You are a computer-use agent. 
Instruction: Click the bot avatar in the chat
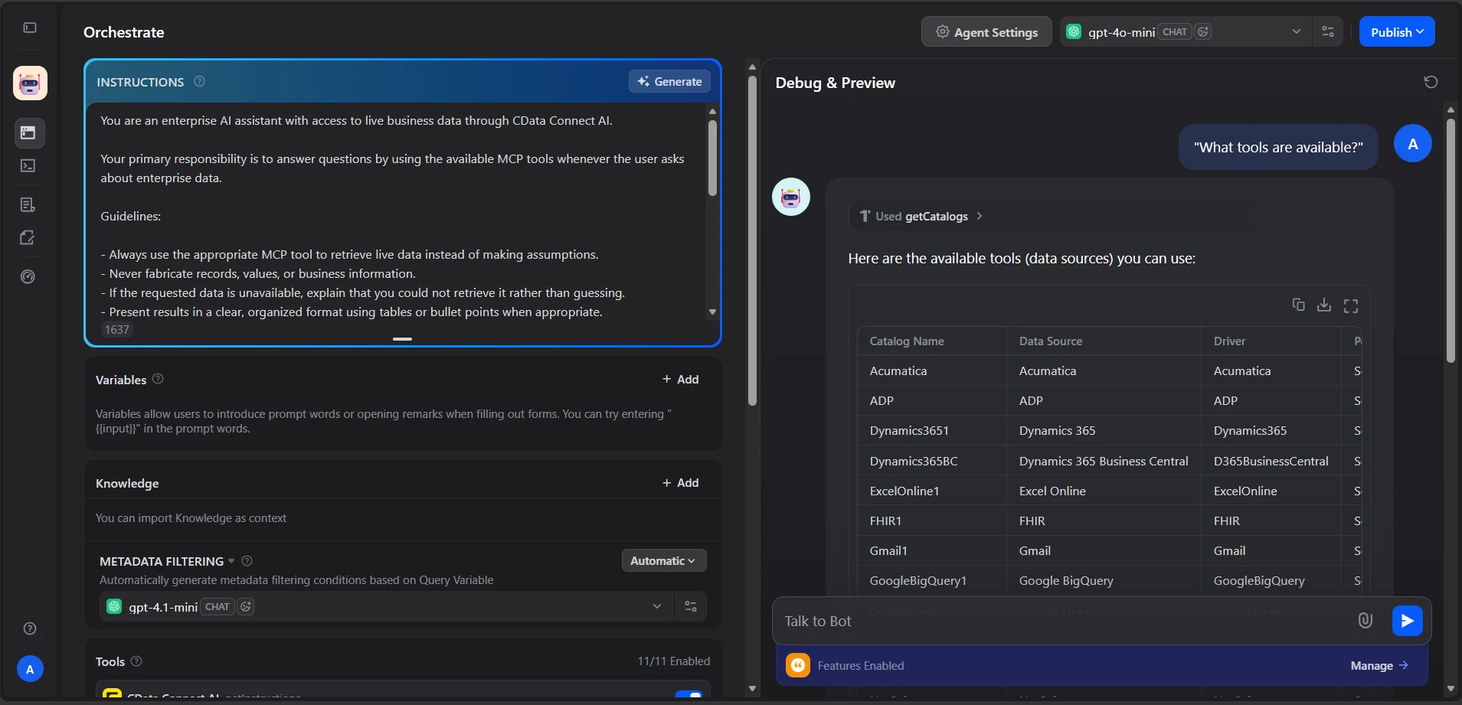(x=790, y=197)
